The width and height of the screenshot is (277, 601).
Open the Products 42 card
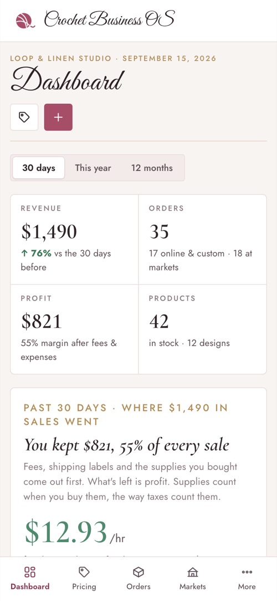(x=203, y=329)
